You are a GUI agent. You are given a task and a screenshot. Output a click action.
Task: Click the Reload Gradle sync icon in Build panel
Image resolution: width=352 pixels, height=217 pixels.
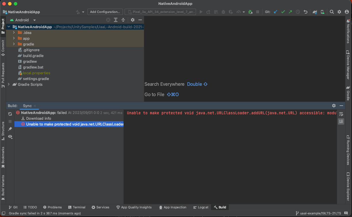click(10, 114)
